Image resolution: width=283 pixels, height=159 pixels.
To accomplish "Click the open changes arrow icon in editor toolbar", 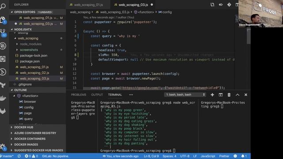I will (x=221, y=5).
